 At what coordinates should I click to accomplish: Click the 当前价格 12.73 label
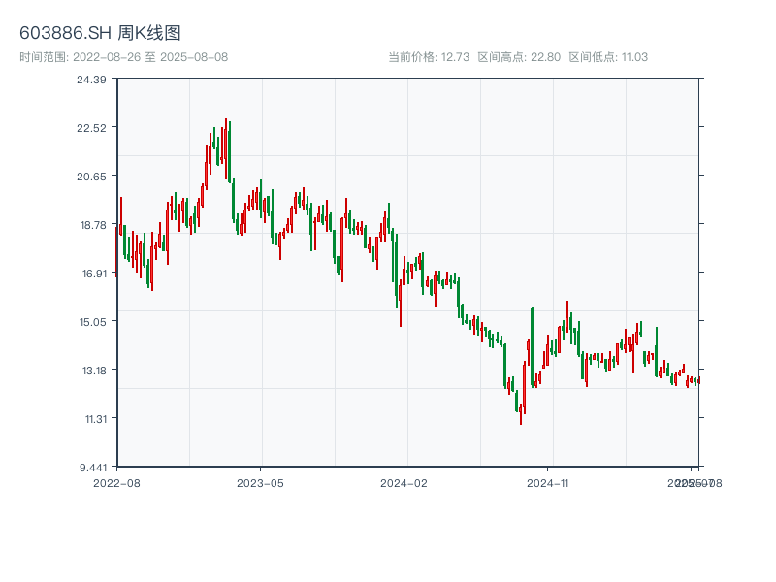(x=429, y=57)
